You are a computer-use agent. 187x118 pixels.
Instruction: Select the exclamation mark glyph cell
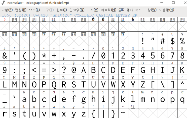(x=143, y=41)
